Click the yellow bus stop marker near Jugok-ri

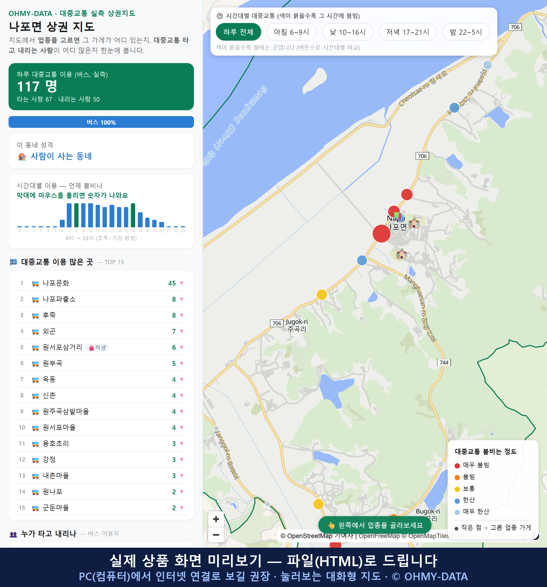coord(322,294)
